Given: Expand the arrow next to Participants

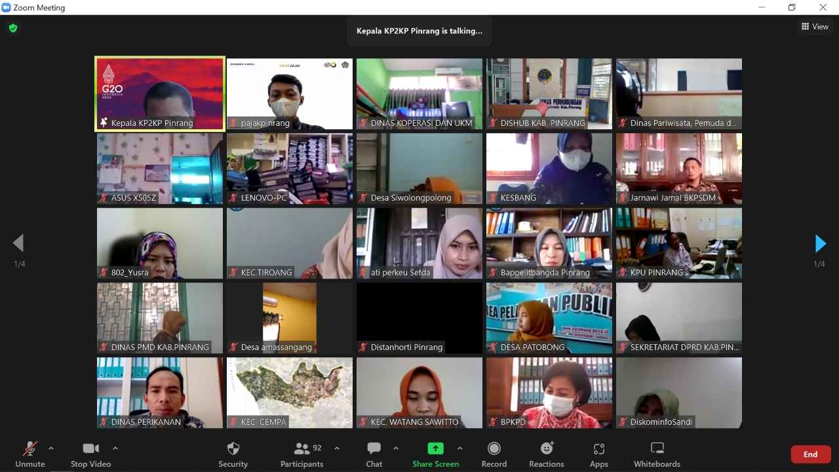Looking at the screenshot, I should point(337,448).
